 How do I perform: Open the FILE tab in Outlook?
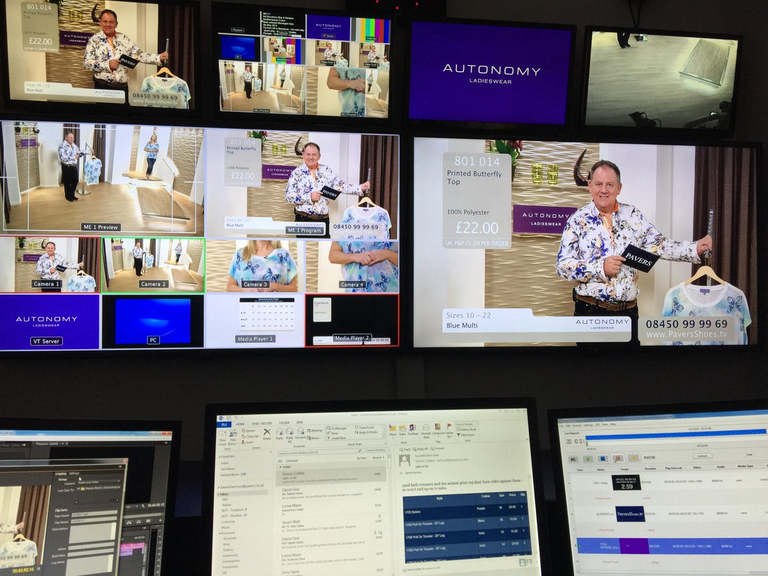224,424
